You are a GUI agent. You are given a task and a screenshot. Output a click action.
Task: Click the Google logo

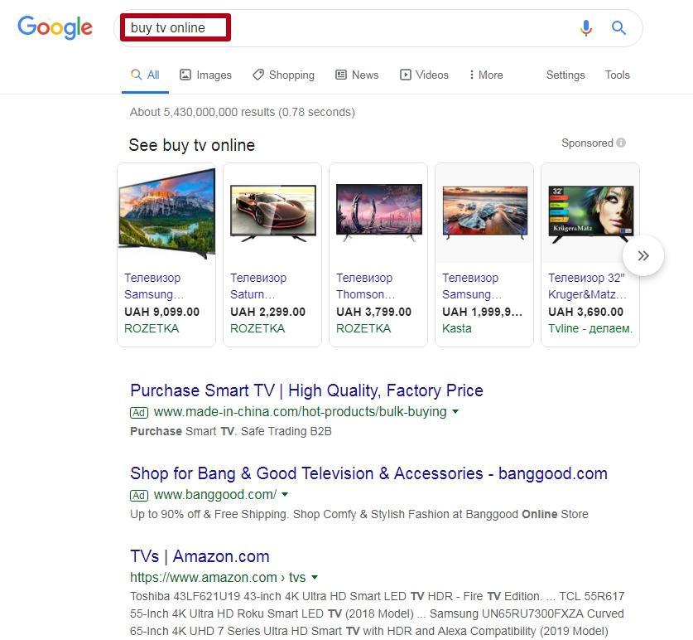pos(55,27)
